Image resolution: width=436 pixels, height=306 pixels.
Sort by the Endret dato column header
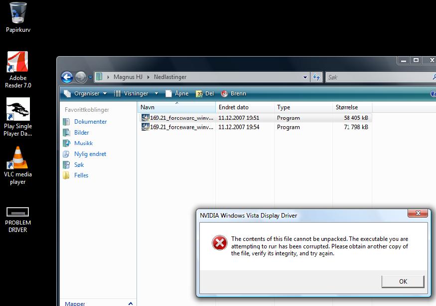tap(245, 107)
